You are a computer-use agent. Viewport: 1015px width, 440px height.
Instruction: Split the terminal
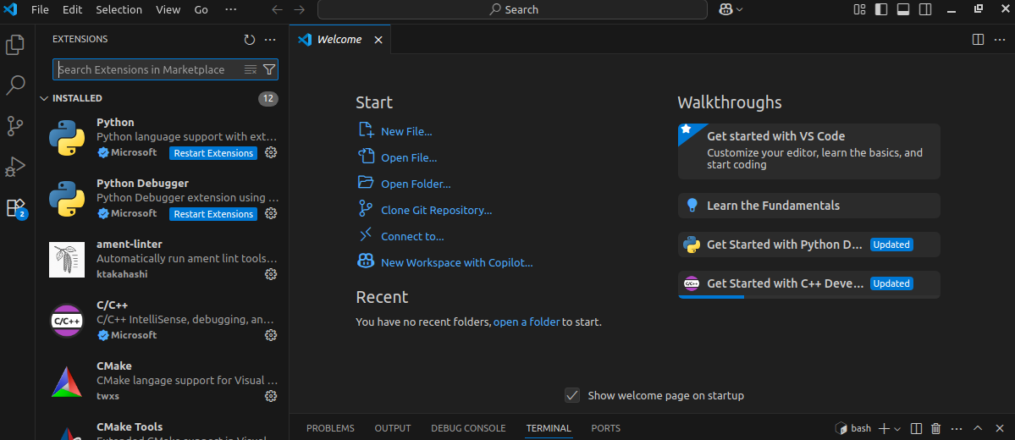916,428
